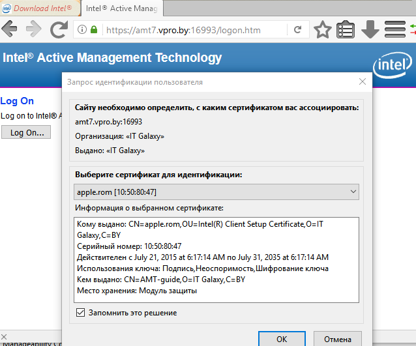Open downloads arrow icon
The image size is (416, 346).
[x=370, y=29]
